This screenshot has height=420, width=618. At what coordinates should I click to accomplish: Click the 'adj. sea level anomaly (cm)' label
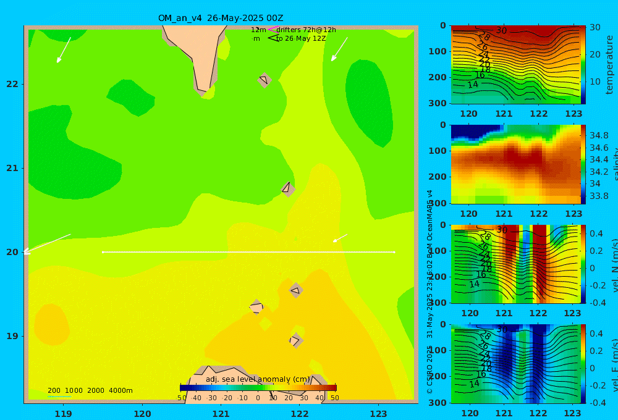pyautogui.click(x=258, y=379)
